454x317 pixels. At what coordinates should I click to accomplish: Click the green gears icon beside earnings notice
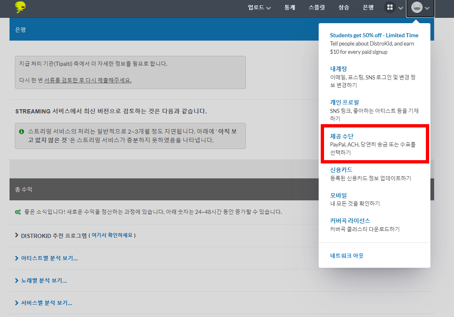[18, 212]
